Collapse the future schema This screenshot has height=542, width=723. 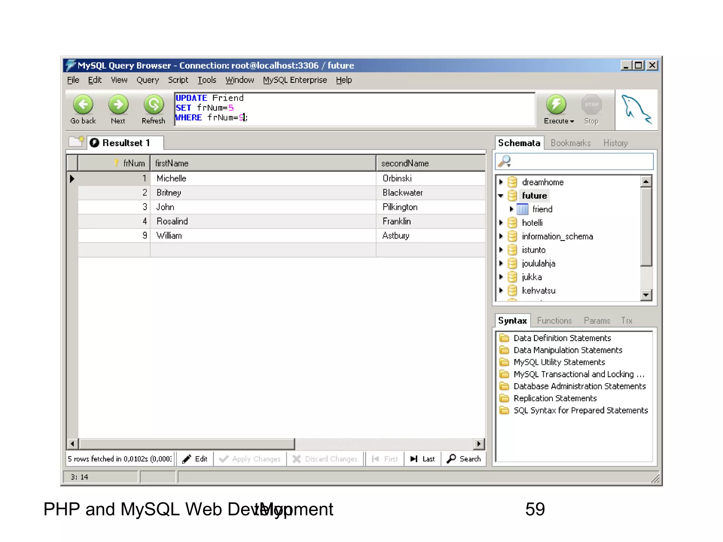(x=501, y=195)
